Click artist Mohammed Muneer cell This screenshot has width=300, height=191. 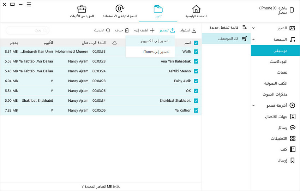tap(72, 52)
